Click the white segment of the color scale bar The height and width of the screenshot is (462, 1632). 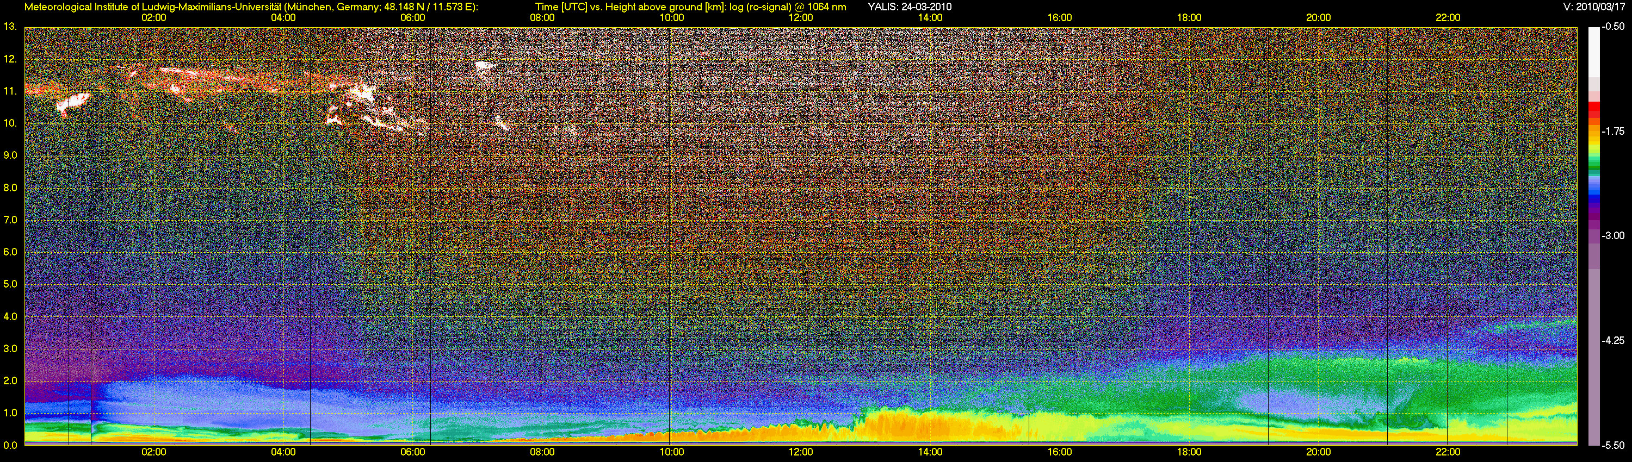(1593, 53)
